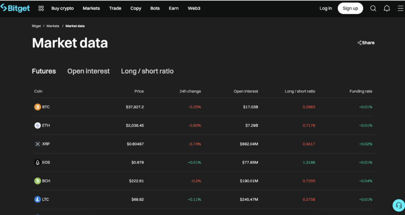
Task: Click the Log in link
Action: click(x=326, y=8)
